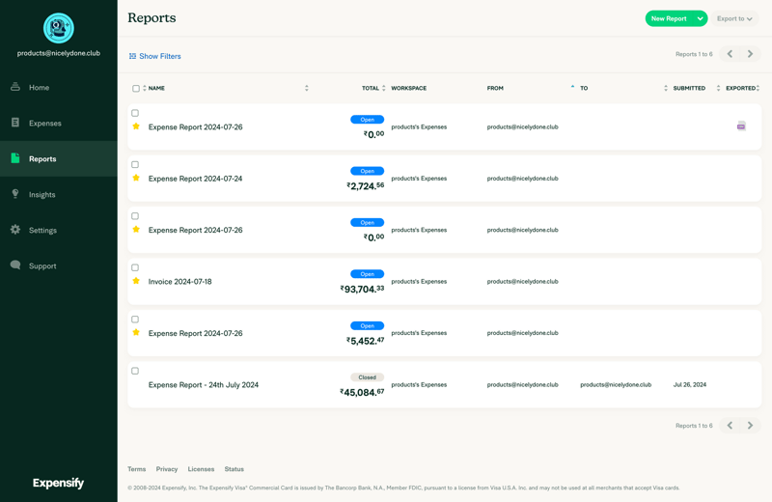The height and width of the screenshot is (502, 772).
Task: Click the green Reports document icon
Action: click(15, 158)
